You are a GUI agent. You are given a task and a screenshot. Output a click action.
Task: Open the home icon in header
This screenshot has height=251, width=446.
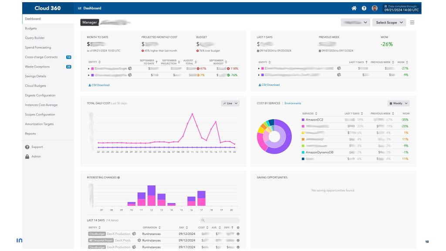pyautogui.click(x=354, y=8)
